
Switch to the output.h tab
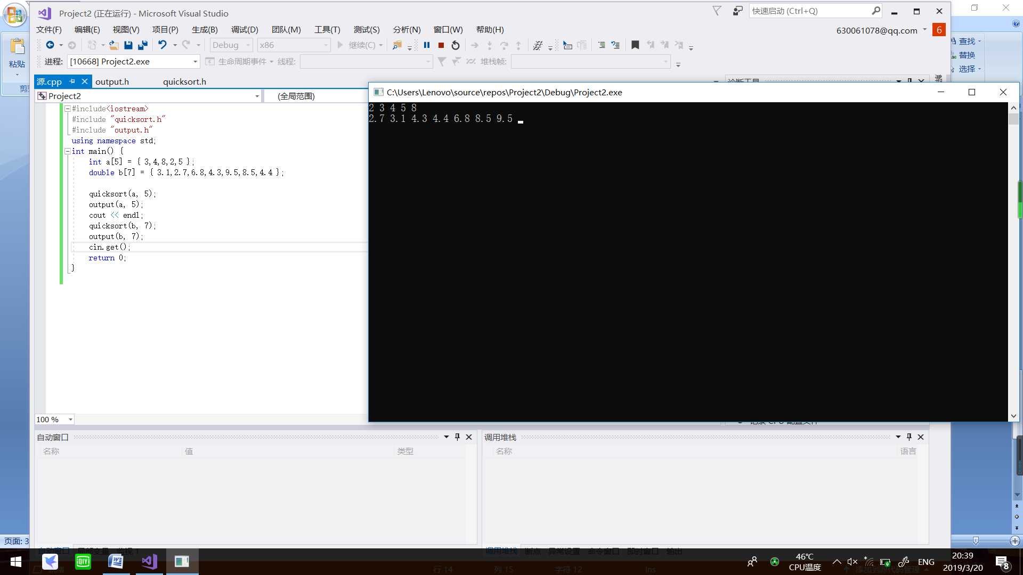tap(112, 81)
